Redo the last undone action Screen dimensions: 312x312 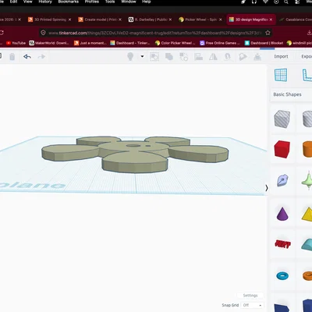click(41, 56)
